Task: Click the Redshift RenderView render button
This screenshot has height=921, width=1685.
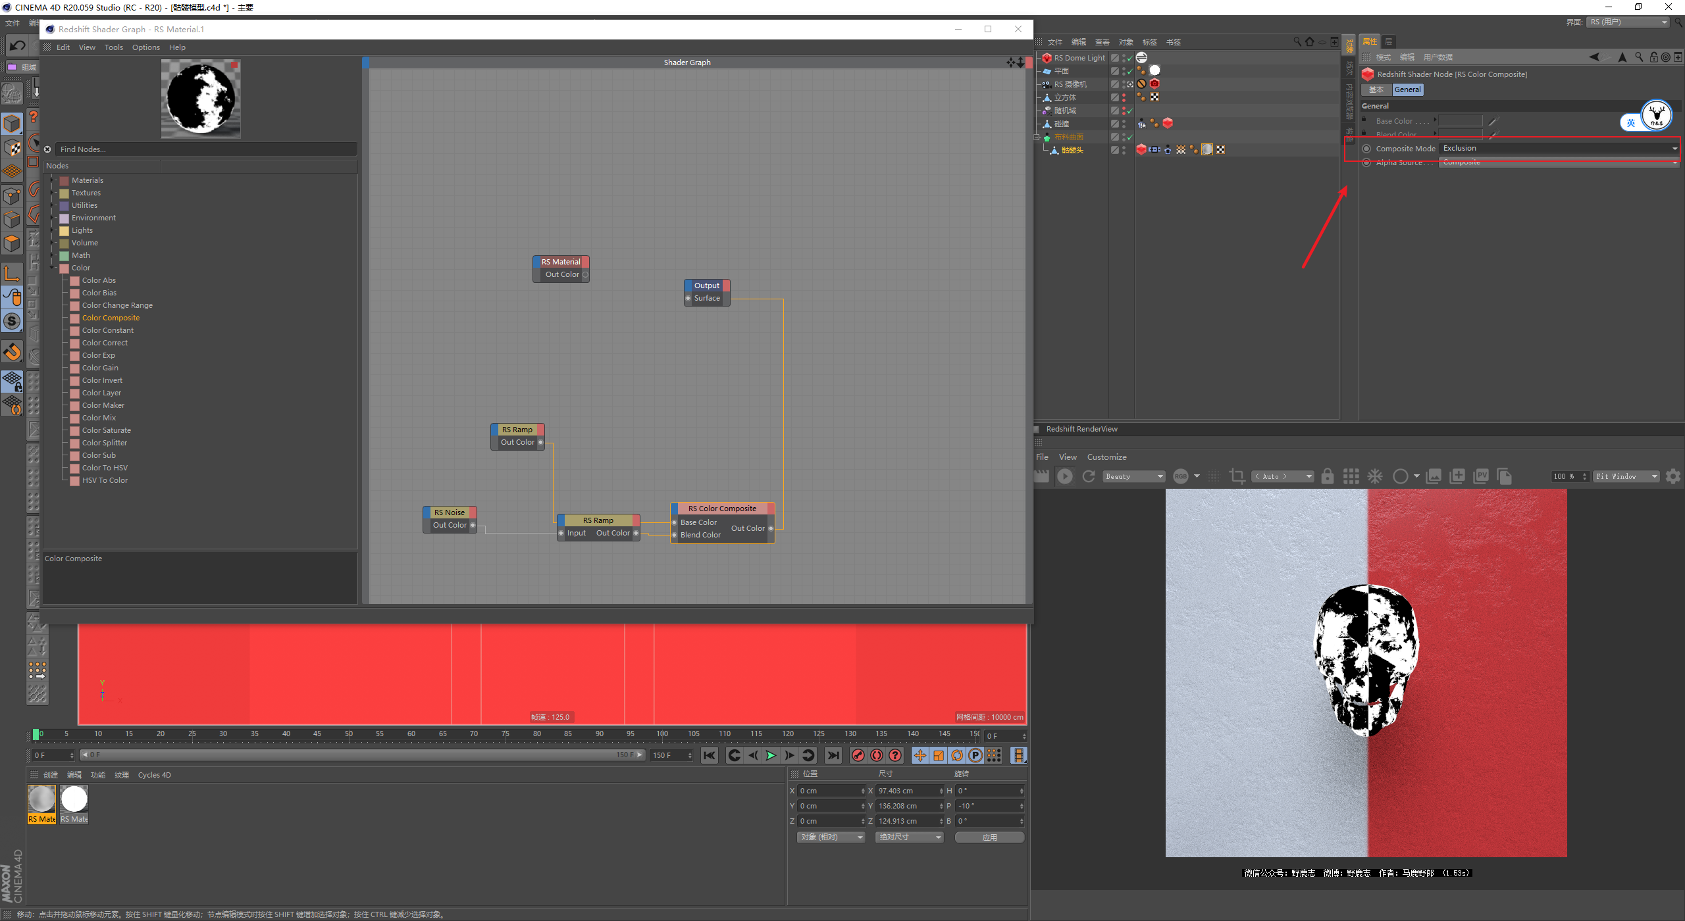Action: click(1063, 475)
